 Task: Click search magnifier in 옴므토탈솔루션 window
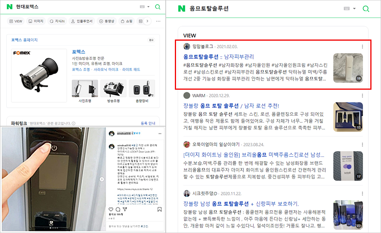[366, 9]
